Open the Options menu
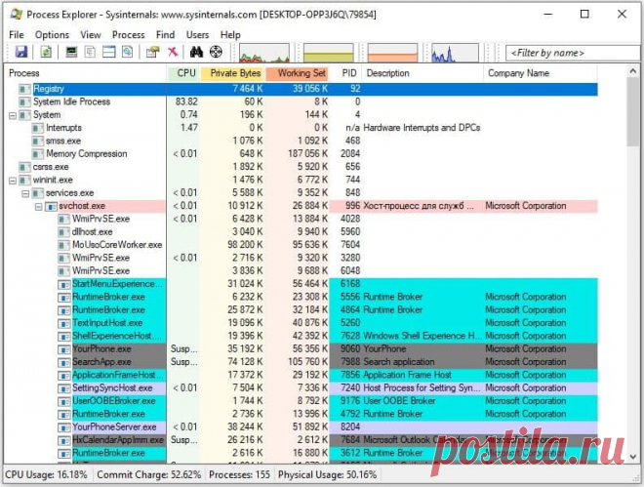644x487 pixels. tap(52, 35)
